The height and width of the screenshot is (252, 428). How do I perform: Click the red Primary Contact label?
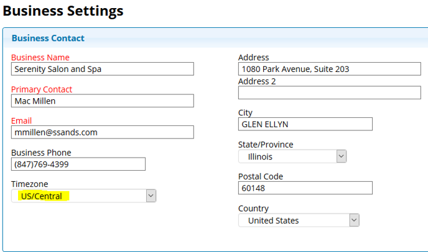pos(42,89)
